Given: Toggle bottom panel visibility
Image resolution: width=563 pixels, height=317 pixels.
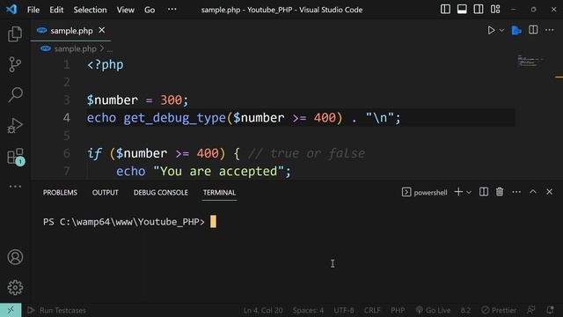Looking at the screenshot, I should (x=462, y=10).
